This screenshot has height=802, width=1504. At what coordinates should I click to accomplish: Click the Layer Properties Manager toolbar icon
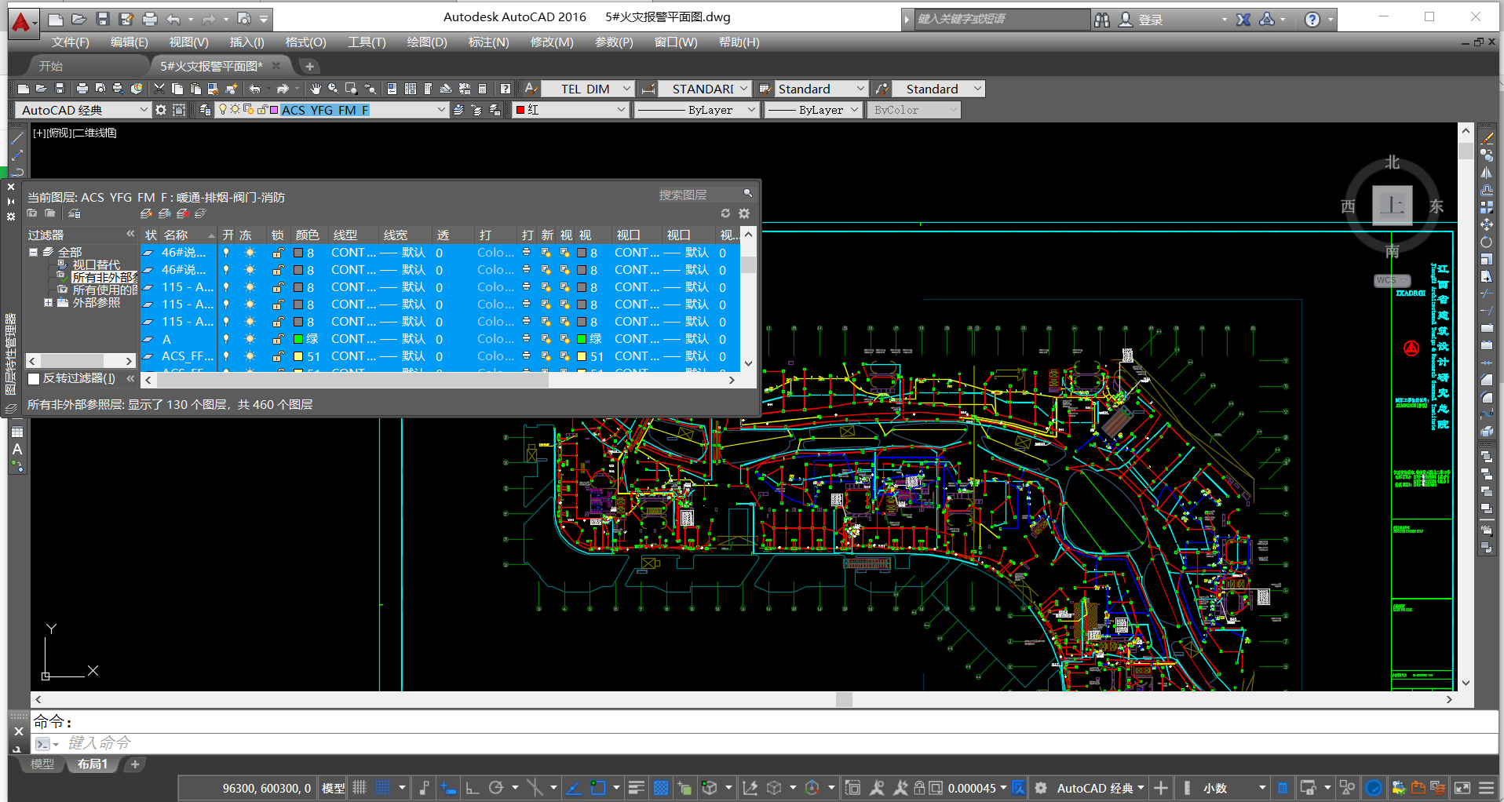click(204, 110)
